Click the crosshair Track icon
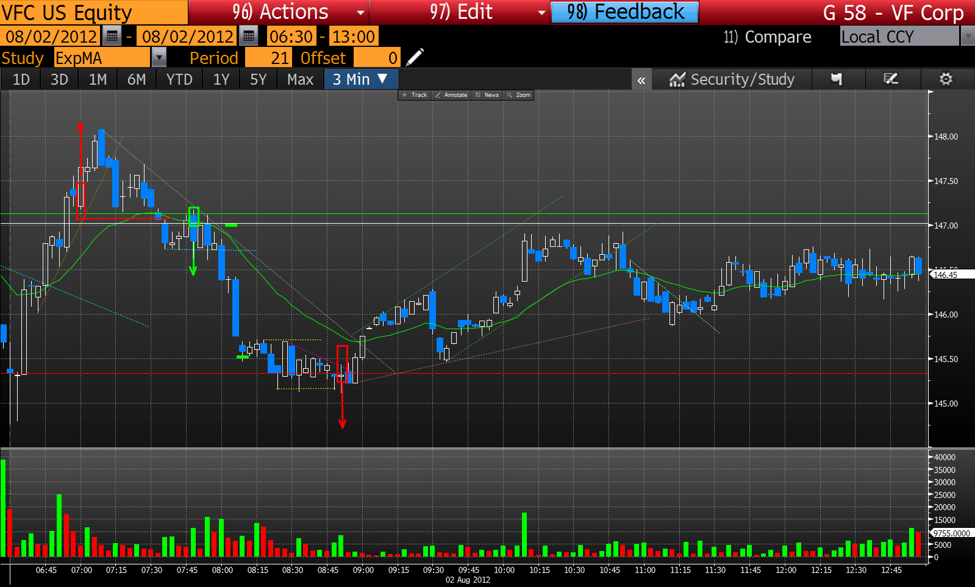 404,95
